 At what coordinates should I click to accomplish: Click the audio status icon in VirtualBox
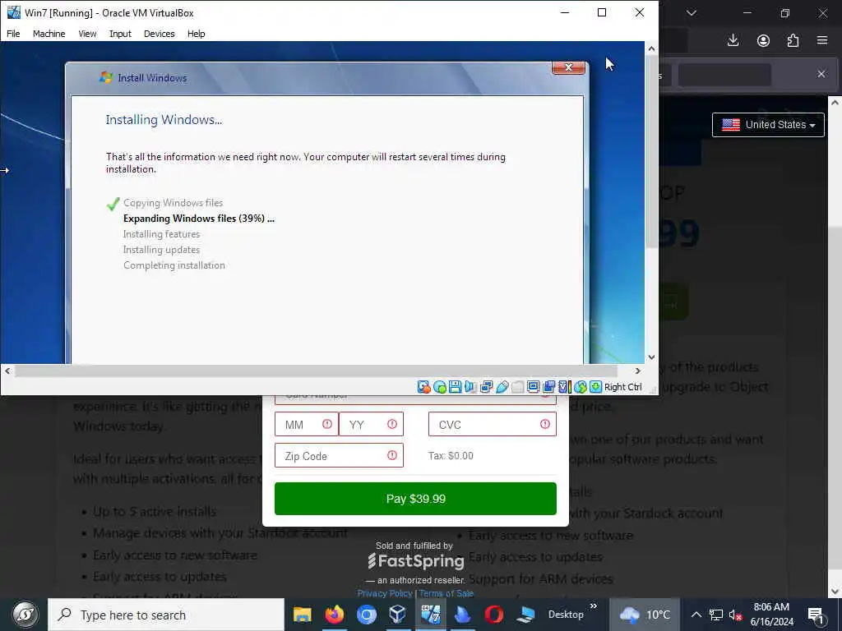click(x=470, y=387)
